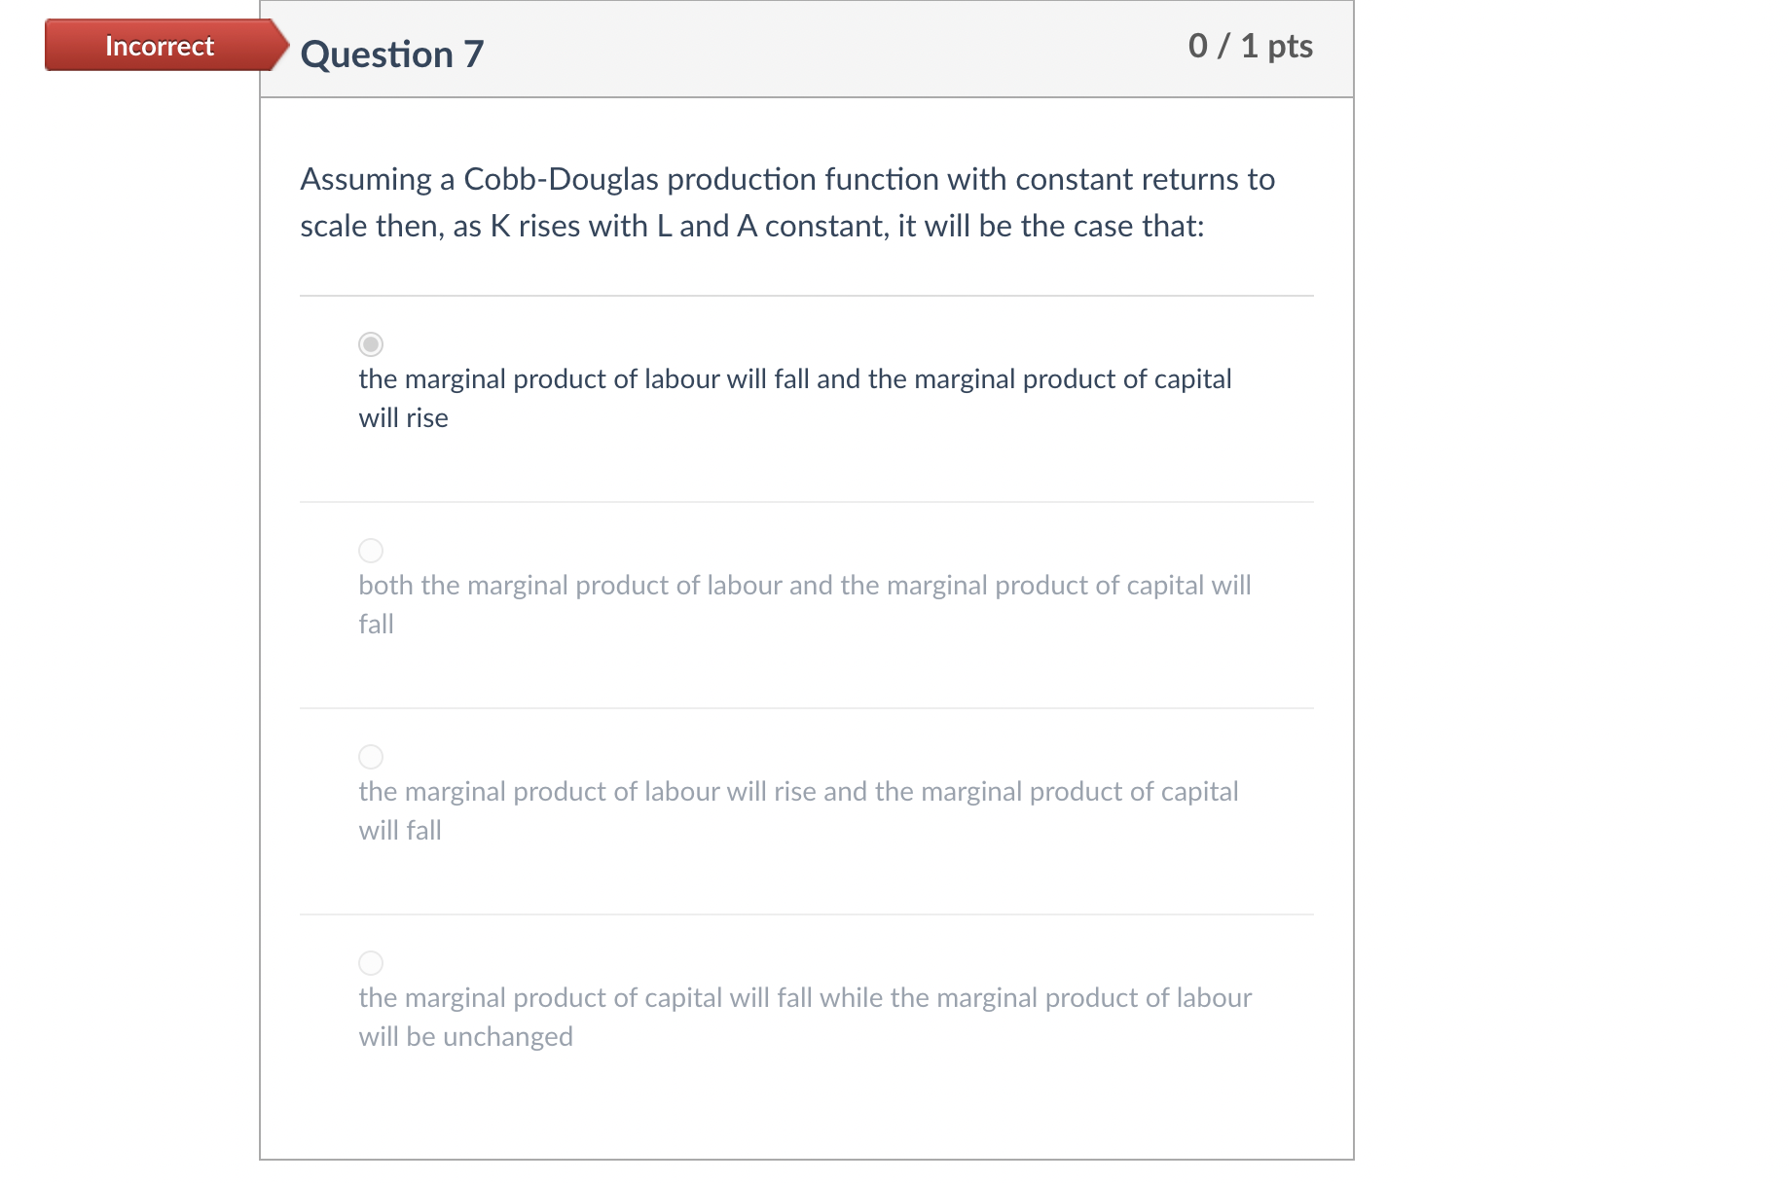
Task: Click the red arrow-shaped Incorrect ribbon
Action: [159, 45]
